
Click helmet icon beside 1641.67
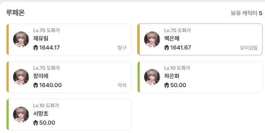pos(167,48)
